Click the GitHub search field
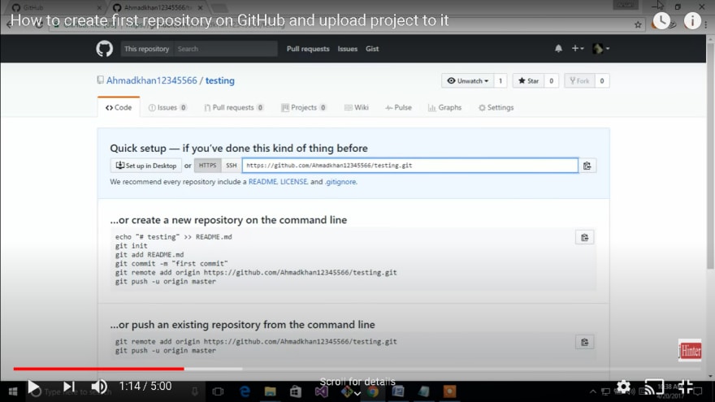Image resolution: width=715 pixels, height=402 pixels. (x=225, y=49)
